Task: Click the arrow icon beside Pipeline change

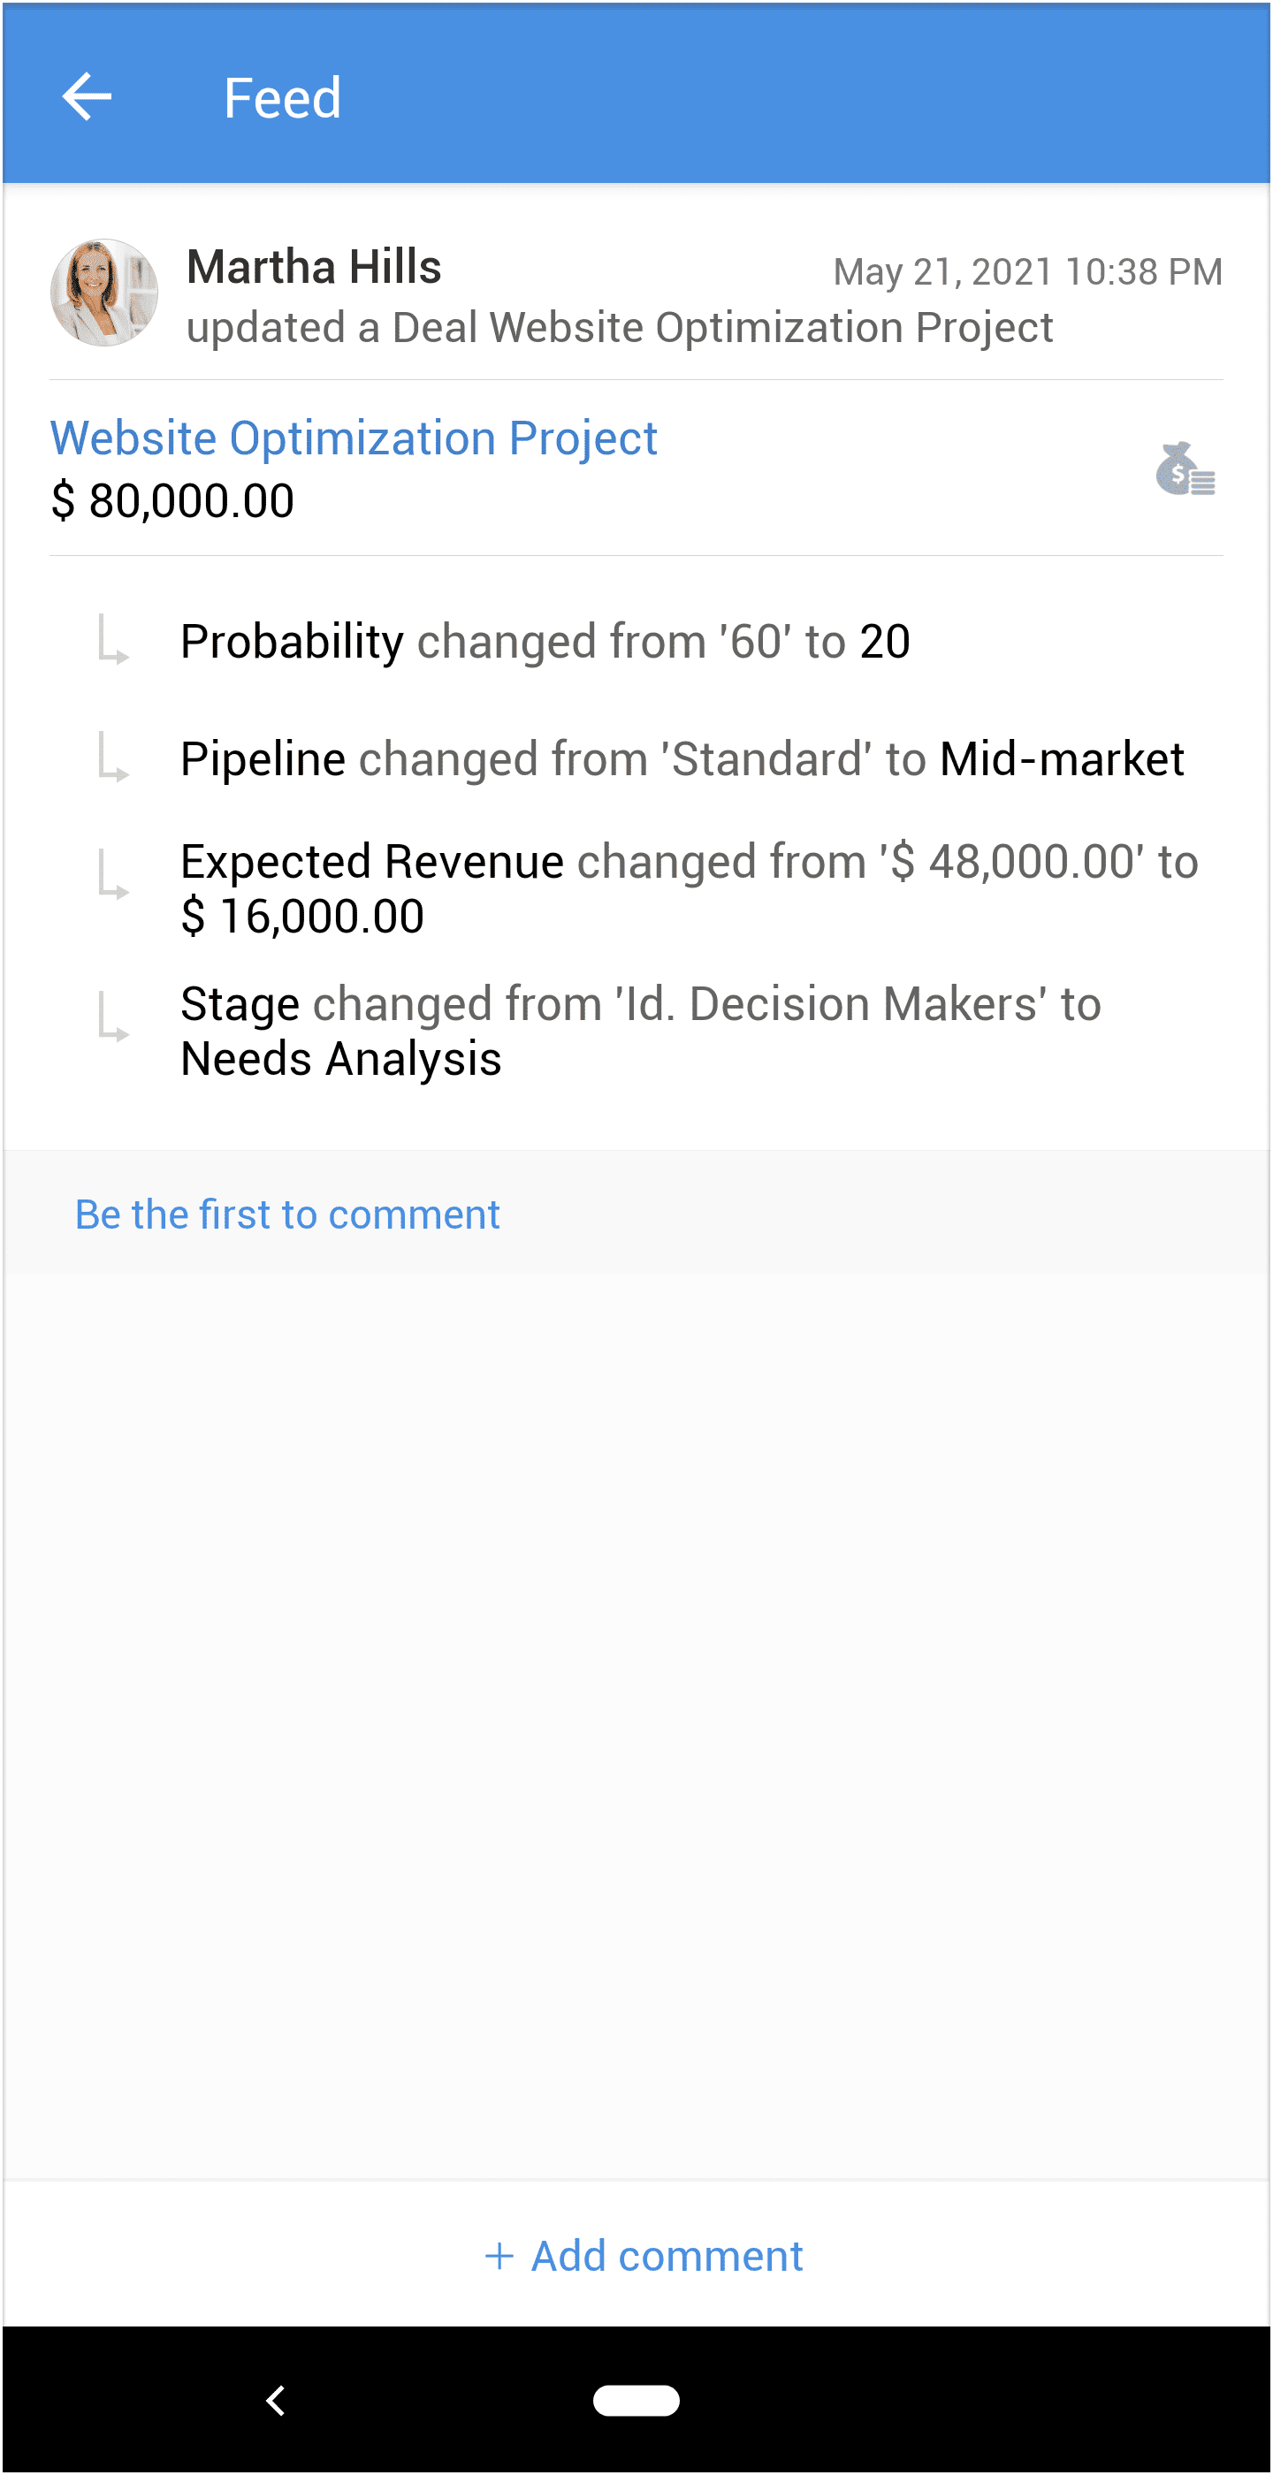Action: pyautogui.click(x=113, y=758)
